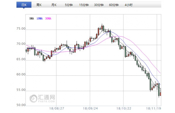Select the 18/10/22 date on x-axis

click(x=124, y=108)
